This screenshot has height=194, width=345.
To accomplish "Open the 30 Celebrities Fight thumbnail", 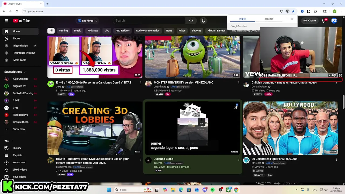I will [x=291, y=128].
